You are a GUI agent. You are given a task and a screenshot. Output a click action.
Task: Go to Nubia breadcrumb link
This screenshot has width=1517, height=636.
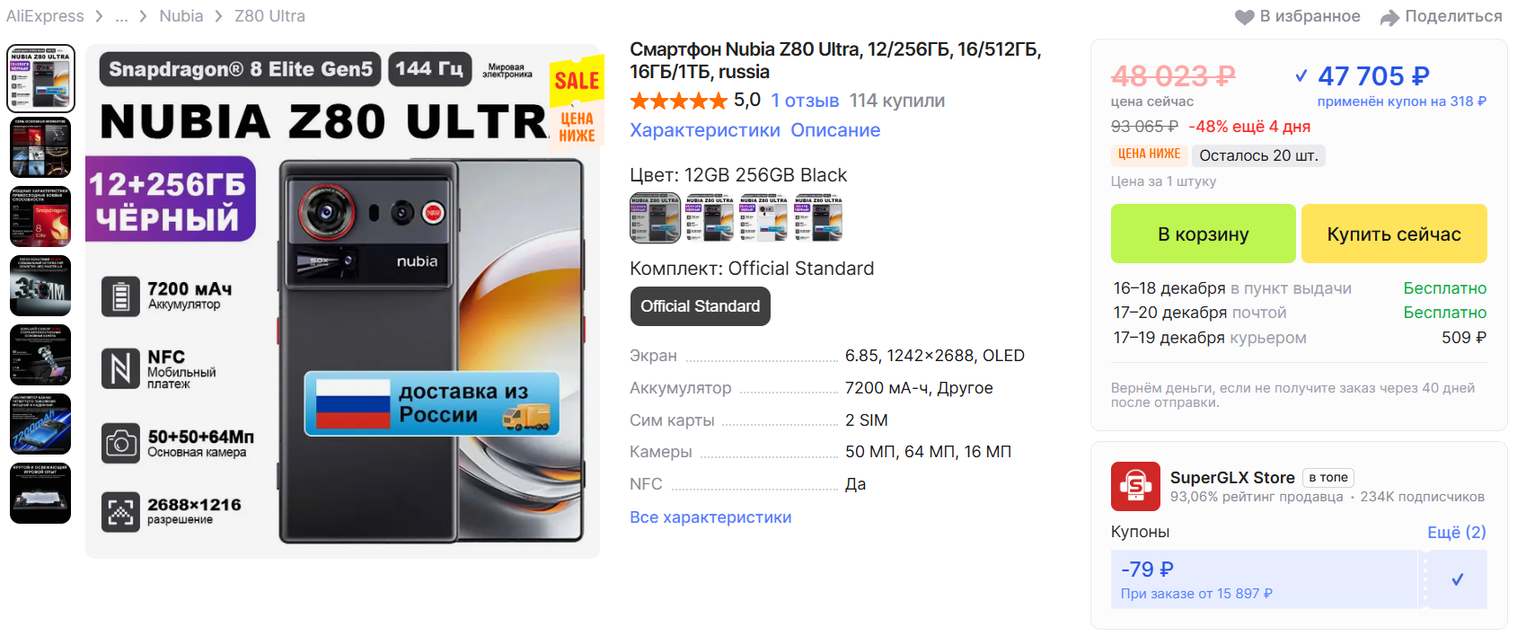click(x=181, y=16)
